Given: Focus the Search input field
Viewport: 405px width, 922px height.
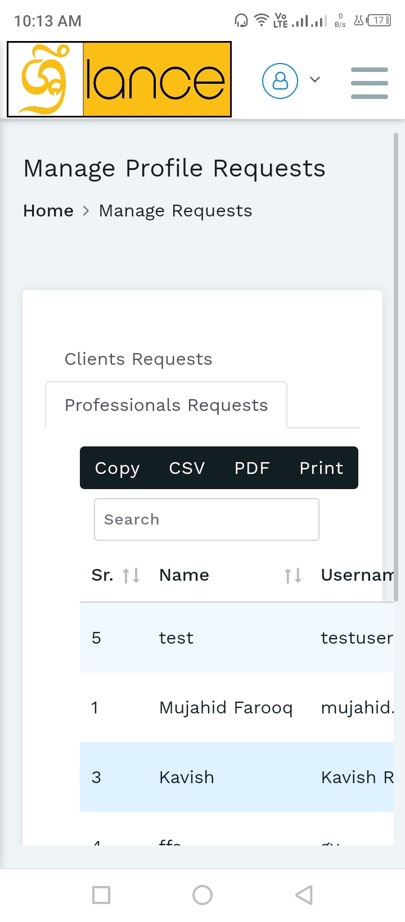Looking at the screenshot, I should click(x=206, y=519).
